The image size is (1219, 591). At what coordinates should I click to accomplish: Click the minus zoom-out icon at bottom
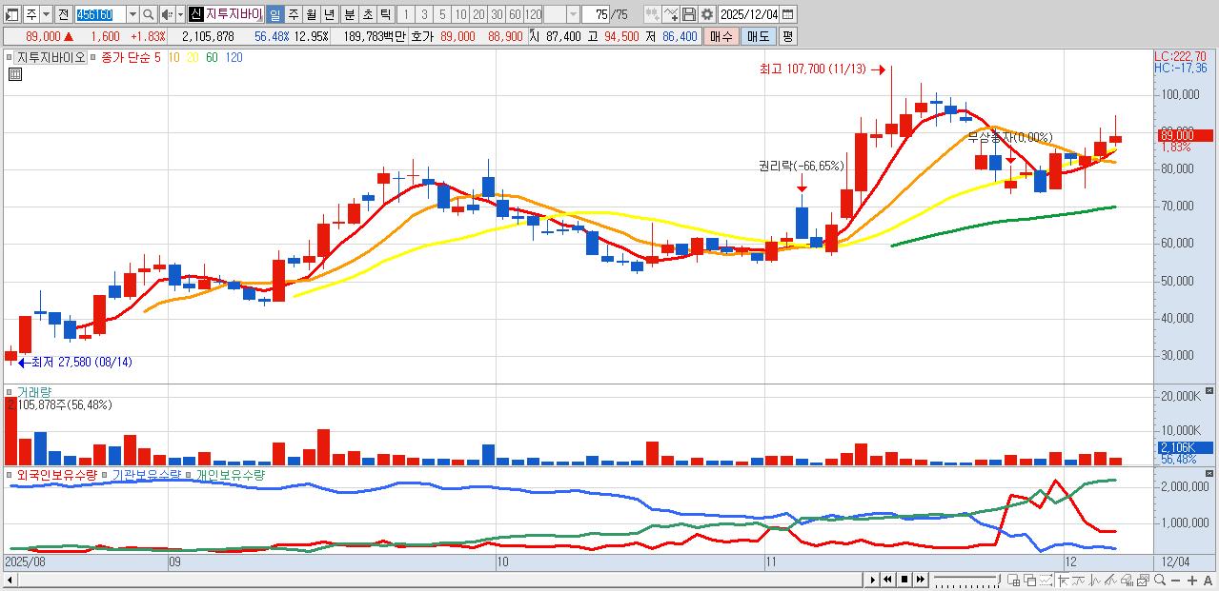[1176, 580]
